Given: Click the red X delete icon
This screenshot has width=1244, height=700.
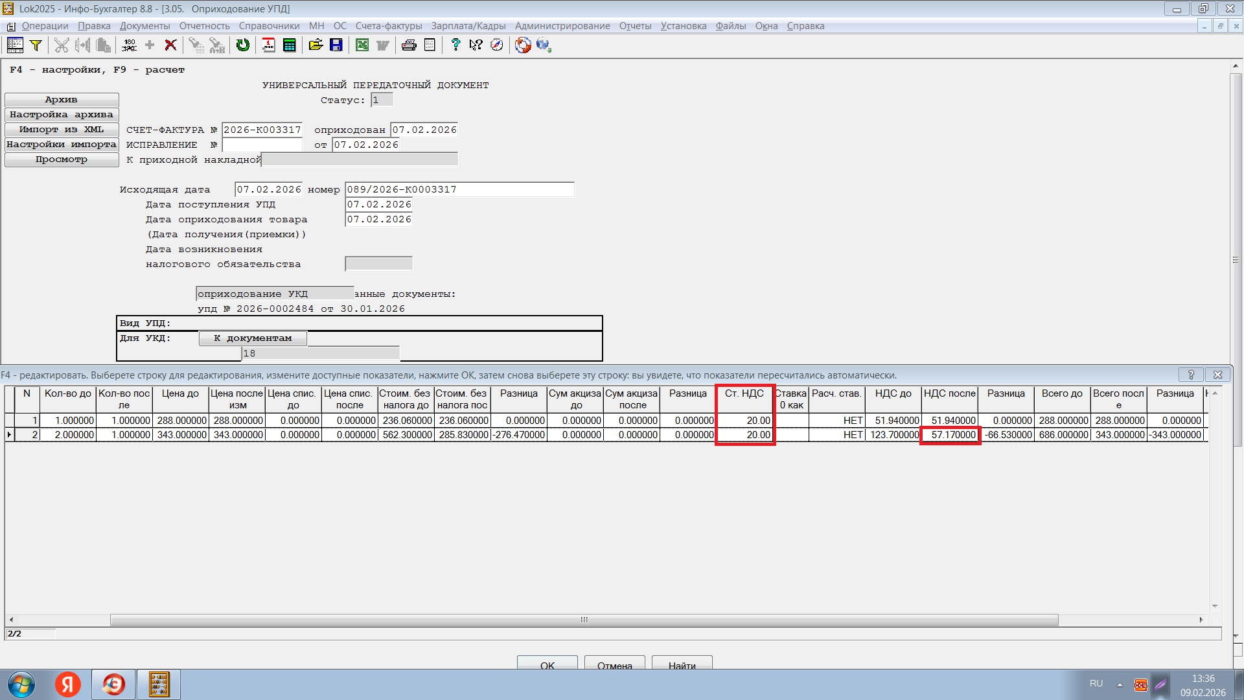Looking at the screenshot, I should 170,45.
